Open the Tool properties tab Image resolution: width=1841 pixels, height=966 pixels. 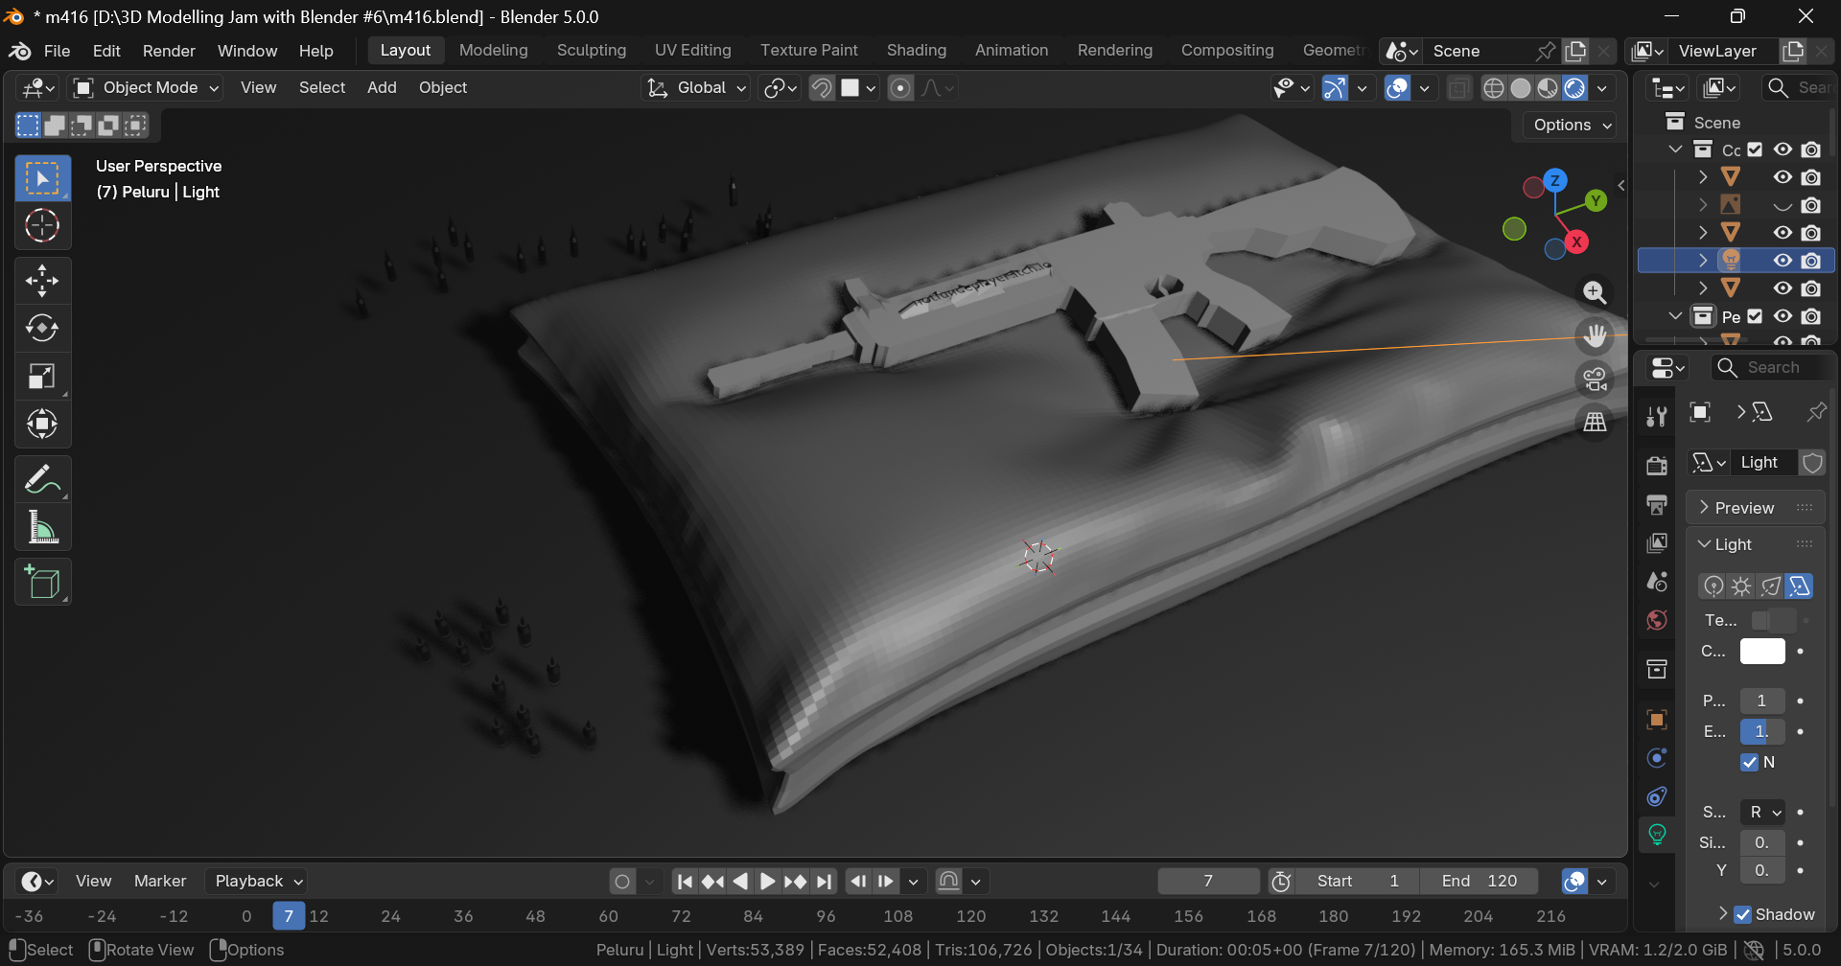(x=1657, y=416)
